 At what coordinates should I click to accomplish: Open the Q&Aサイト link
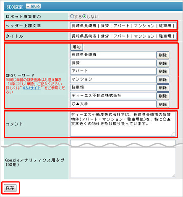click(x=32, y=88)
